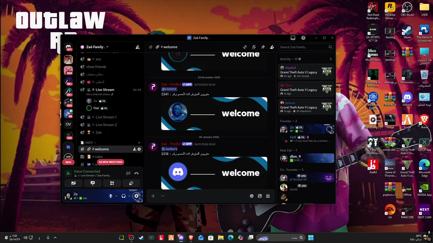Open pinned messages pin icon

263,47
